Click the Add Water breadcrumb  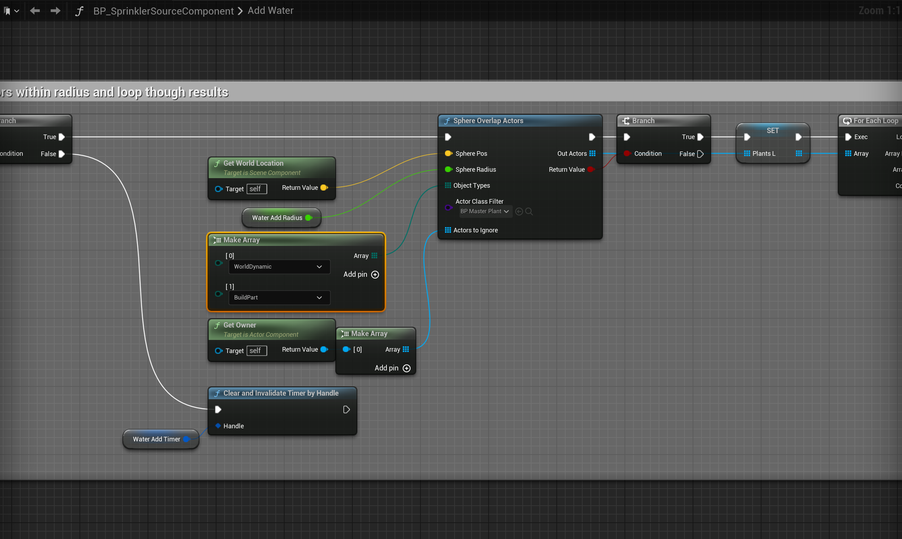[x=270, y=11]
